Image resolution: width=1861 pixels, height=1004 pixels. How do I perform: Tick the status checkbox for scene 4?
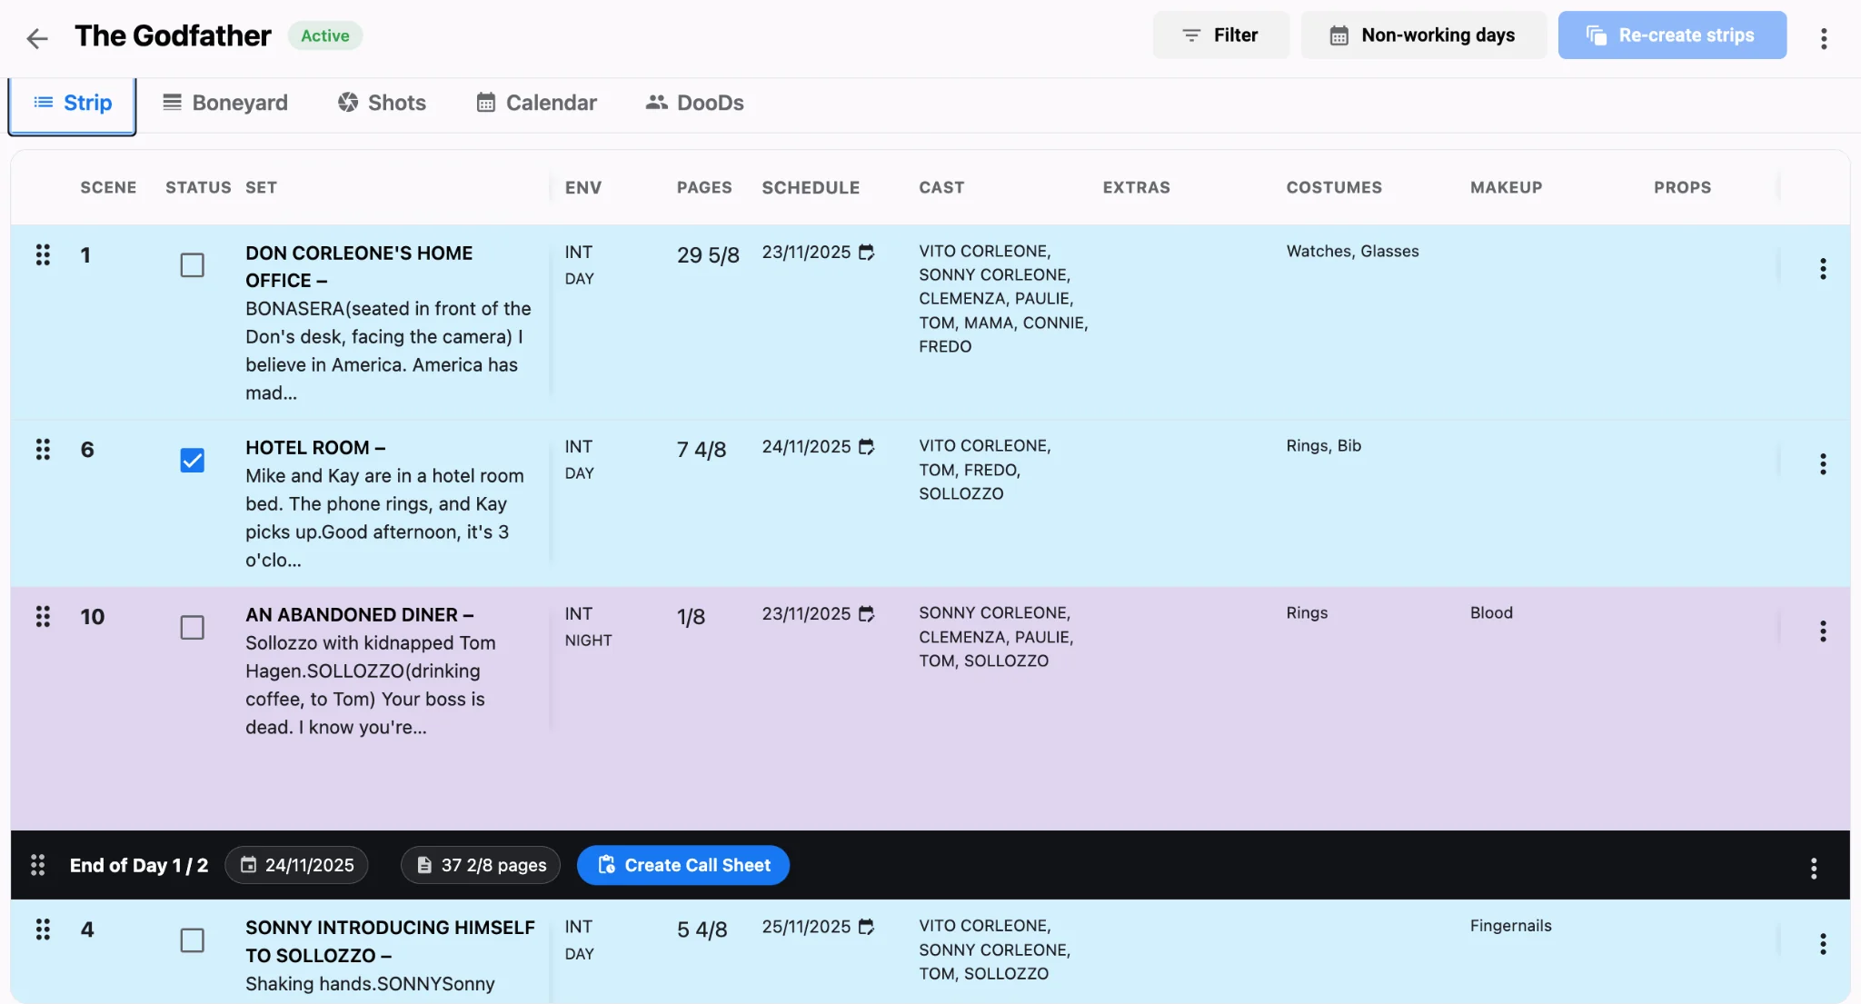coord(192,940)
